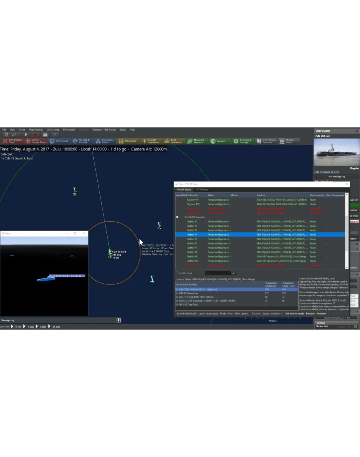Select the Gothic #5 aircraft row
This screenshot has width=360, height=457.
pyautogui.click(x=192, y=239)
